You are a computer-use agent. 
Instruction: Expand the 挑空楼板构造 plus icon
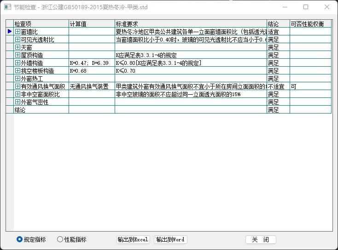coord(17,71)
